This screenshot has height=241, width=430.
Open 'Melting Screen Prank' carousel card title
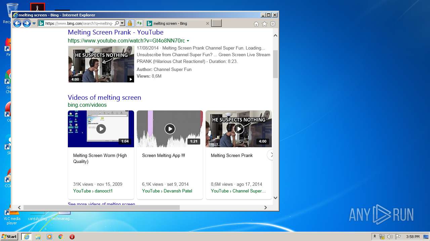(232, 155)
